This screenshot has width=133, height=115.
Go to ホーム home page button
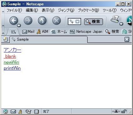click(59, 32)
